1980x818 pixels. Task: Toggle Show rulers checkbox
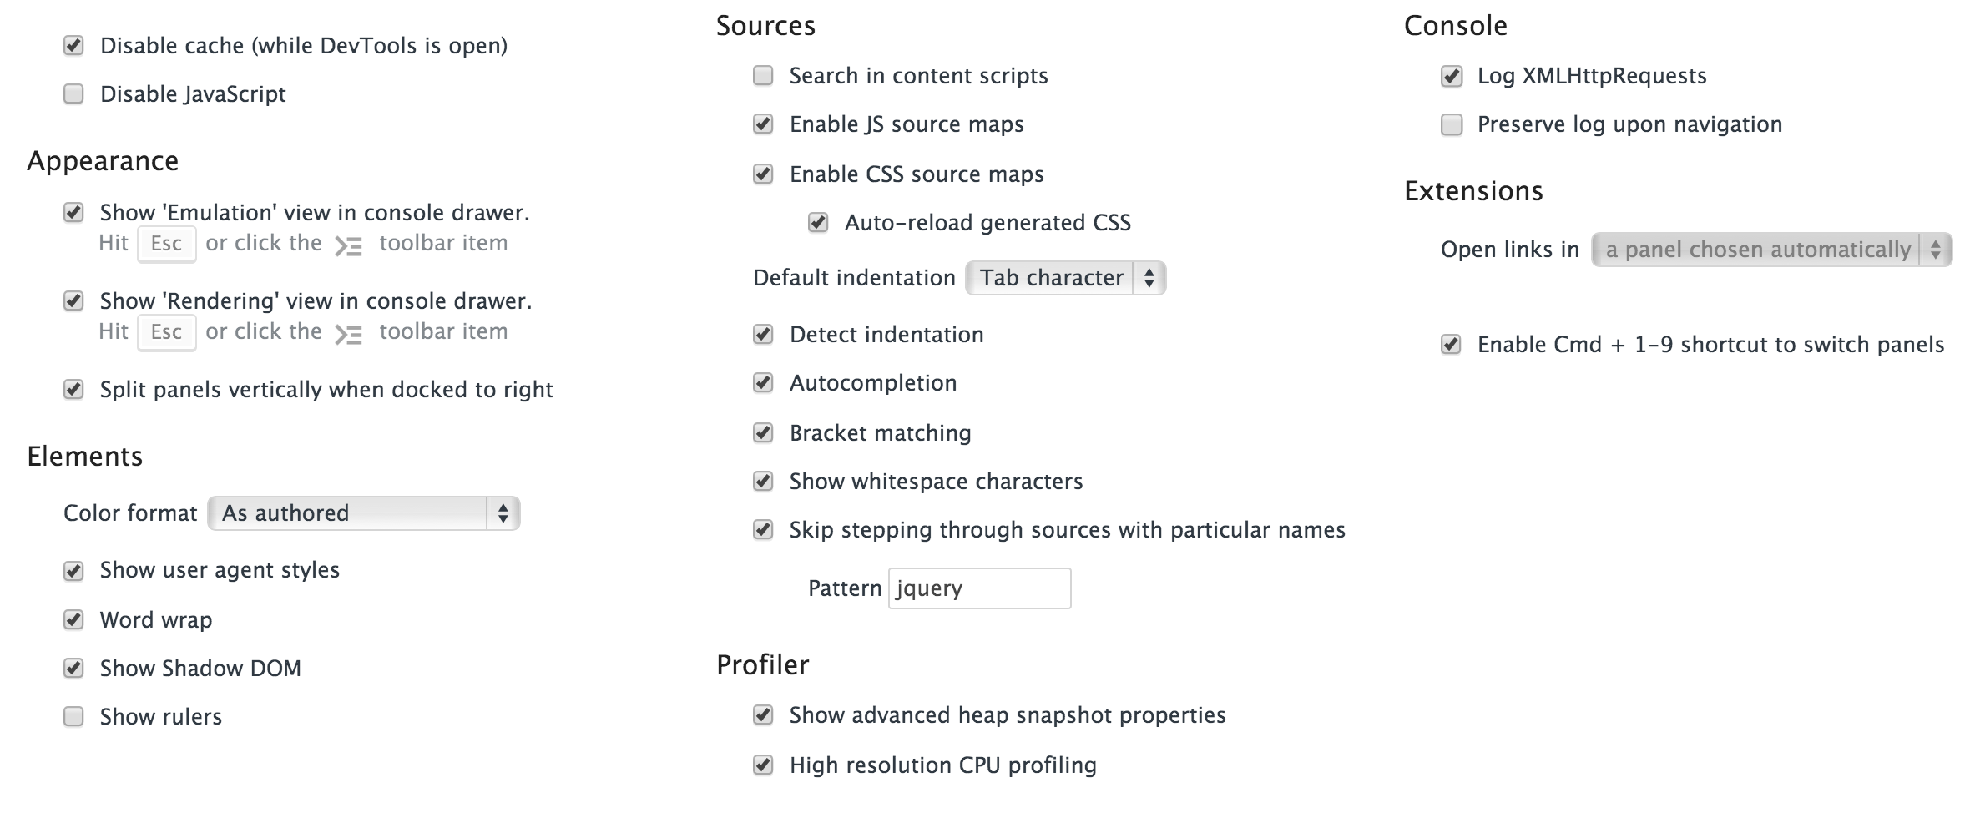[73, 716]
